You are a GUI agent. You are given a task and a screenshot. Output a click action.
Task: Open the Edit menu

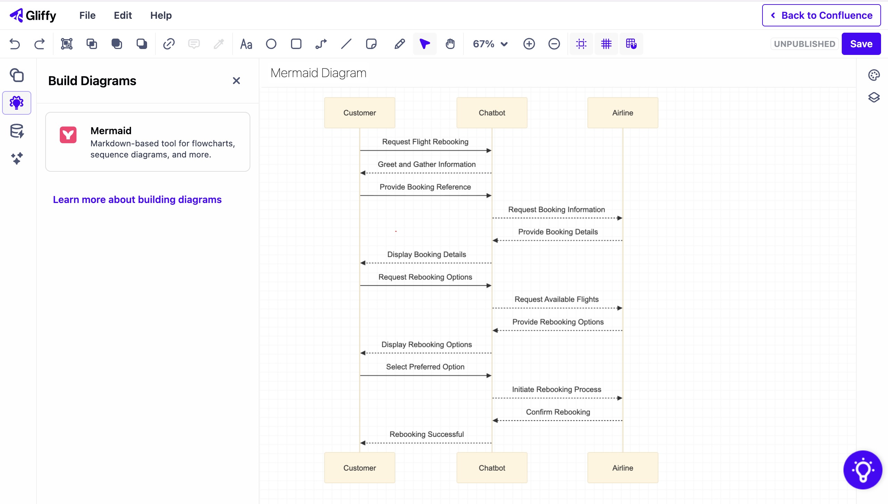(122, 15)
